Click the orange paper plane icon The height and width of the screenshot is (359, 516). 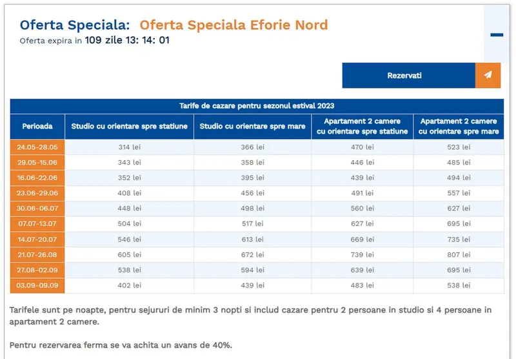488,76
